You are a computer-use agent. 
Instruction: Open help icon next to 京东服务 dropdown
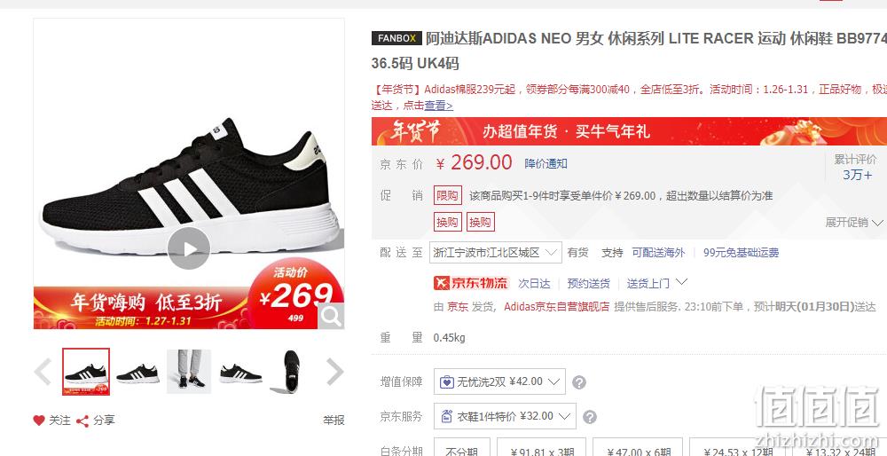[590, 417]
